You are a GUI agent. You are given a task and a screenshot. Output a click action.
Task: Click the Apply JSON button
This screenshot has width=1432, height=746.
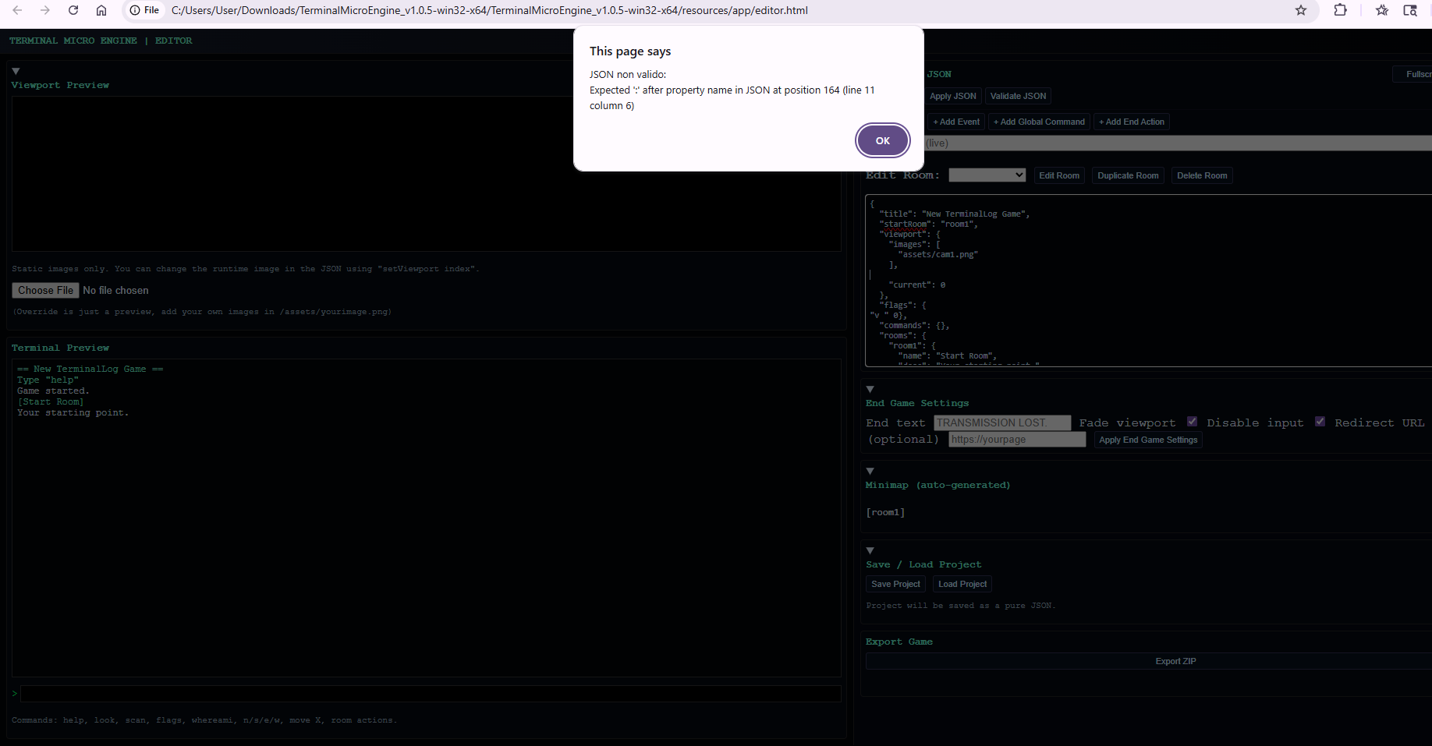952,96
